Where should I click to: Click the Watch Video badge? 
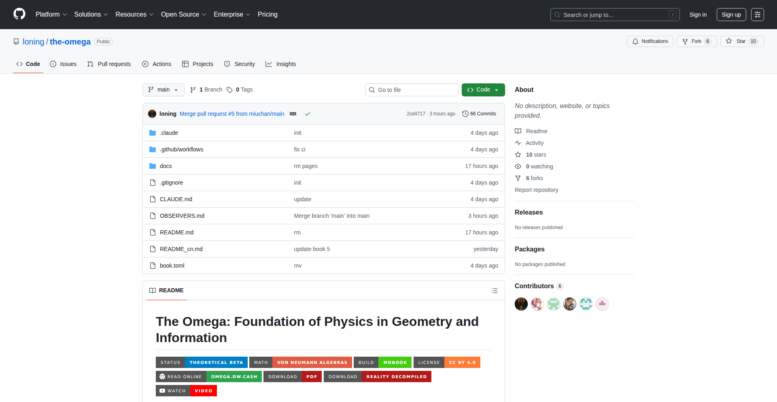[186, 391]
